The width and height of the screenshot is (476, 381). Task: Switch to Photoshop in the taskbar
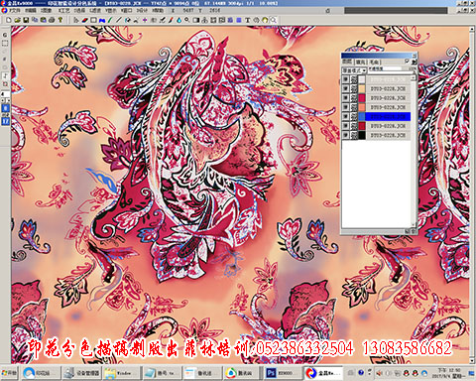[x=281, y=373]
